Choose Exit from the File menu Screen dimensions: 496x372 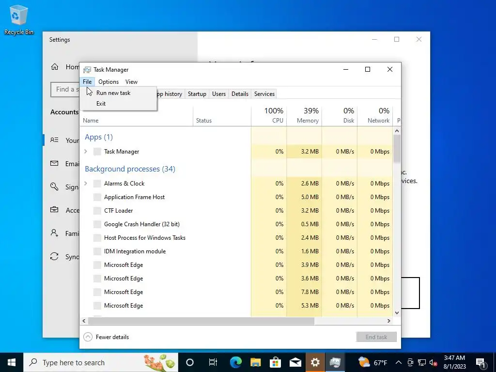point(118,104)
